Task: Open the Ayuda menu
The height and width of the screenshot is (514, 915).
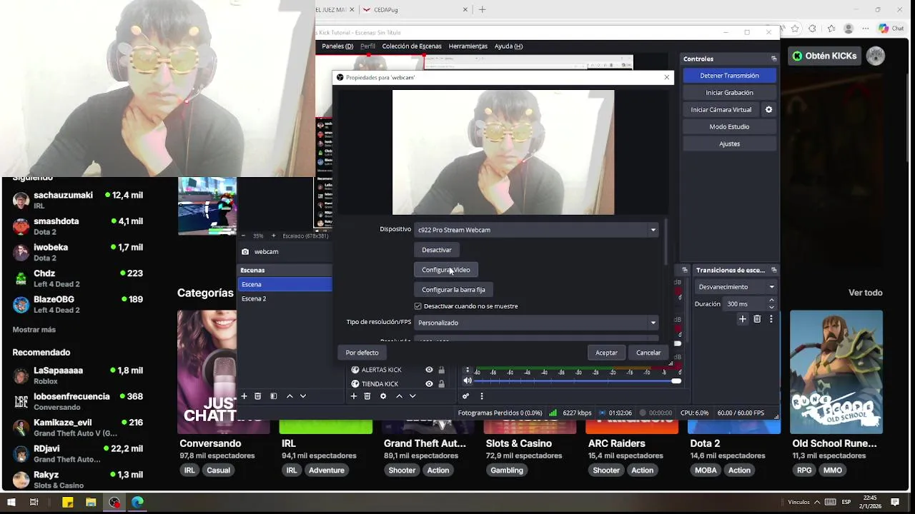Action: pos(508,46)
